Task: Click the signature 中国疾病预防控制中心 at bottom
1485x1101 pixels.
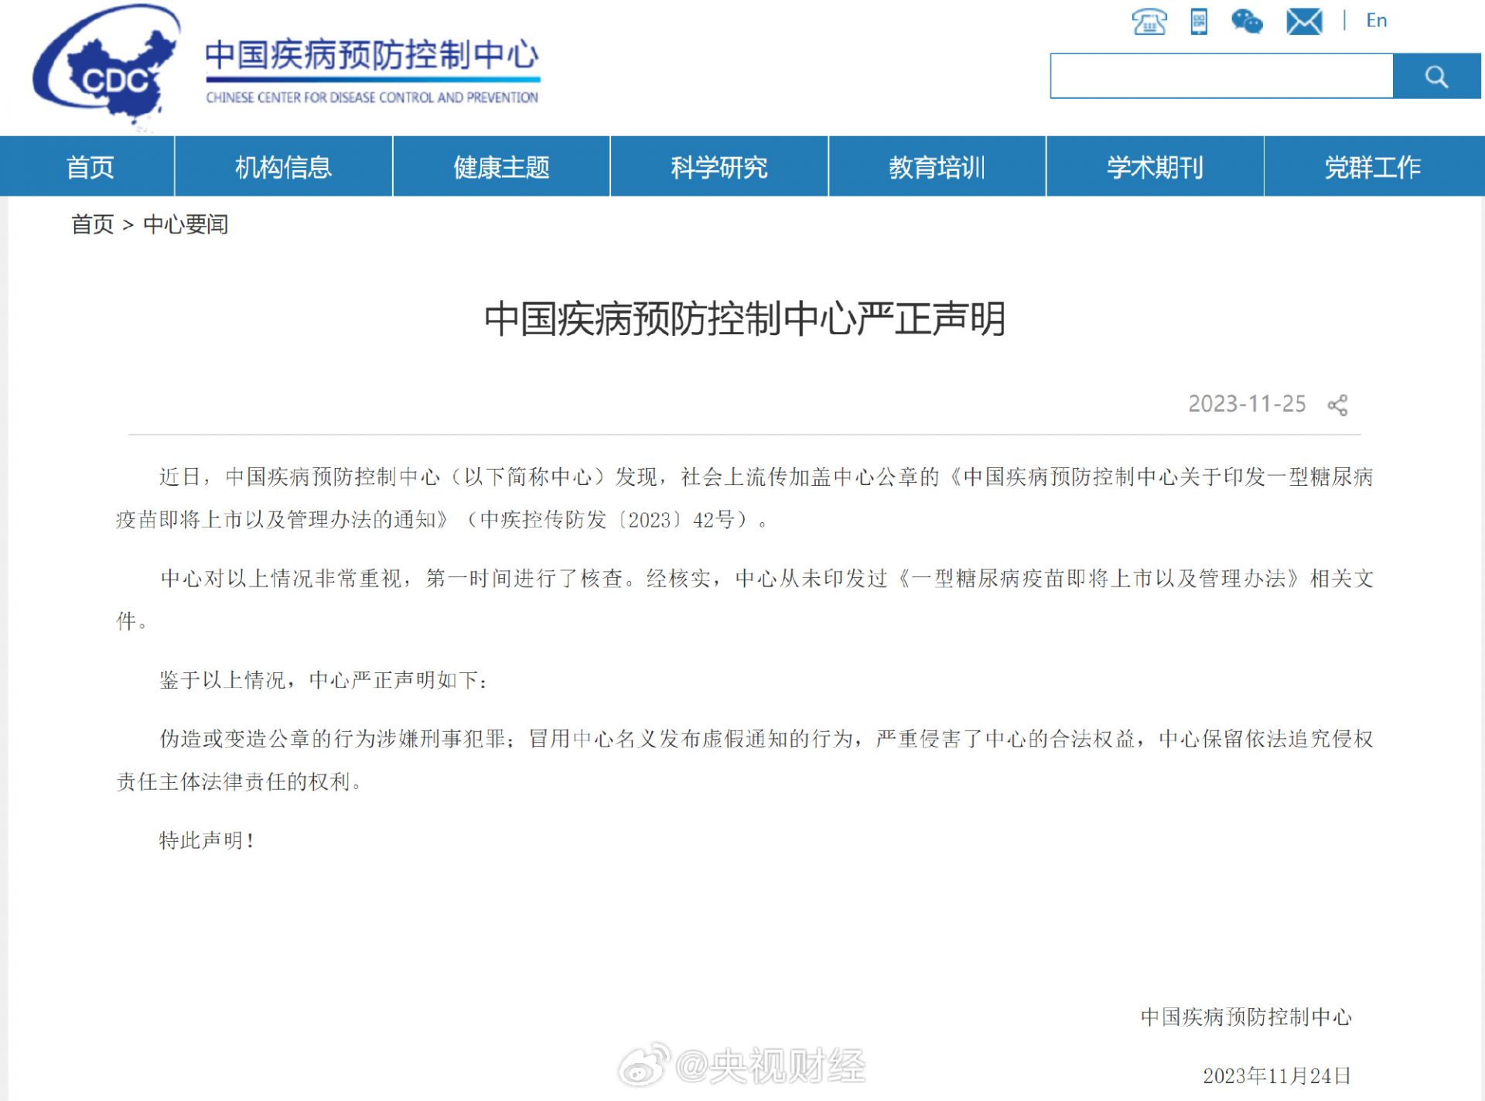Action: 1246,1017
